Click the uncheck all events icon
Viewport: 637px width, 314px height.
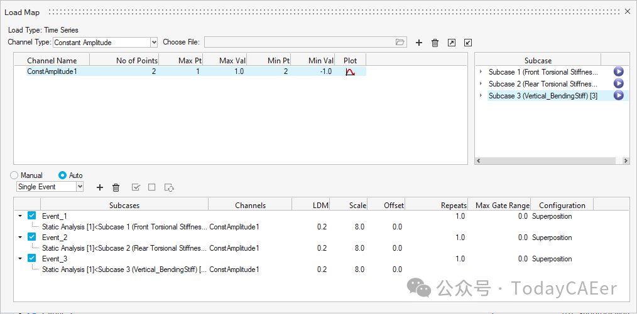152,187
